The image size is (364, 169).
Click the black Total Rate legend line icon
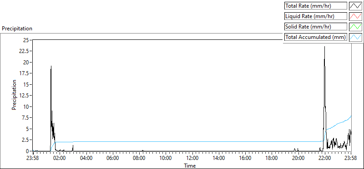coord(355,6)
